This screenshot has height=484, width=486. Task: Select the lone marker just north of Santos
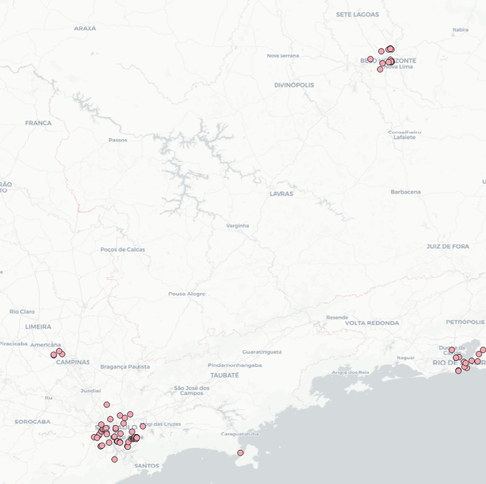114,459
